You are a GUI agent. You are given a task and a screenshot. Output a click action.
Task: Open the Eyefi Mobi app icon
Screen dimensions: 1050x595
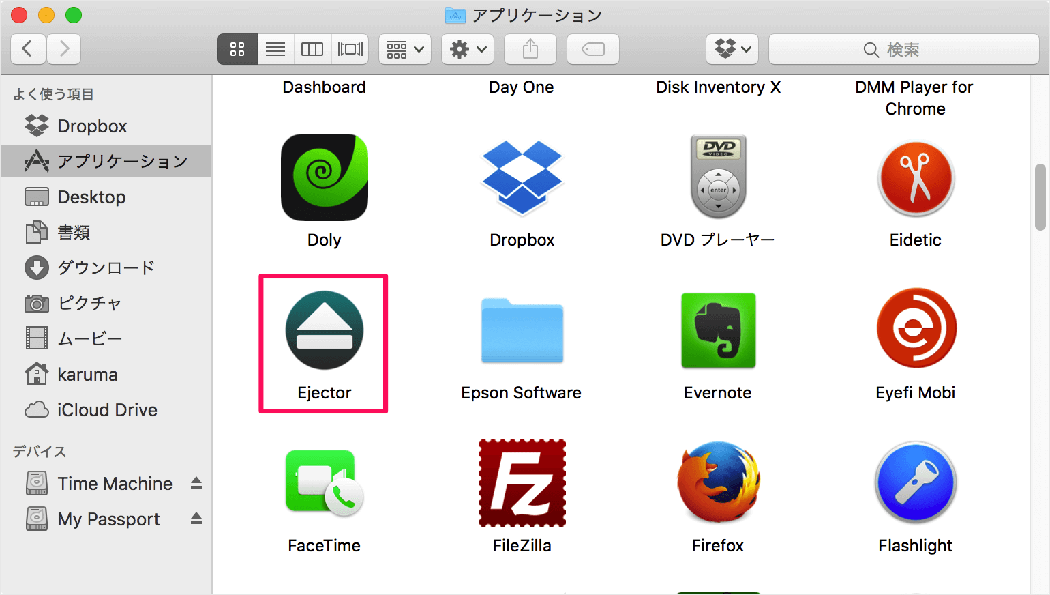coord(916,328)
